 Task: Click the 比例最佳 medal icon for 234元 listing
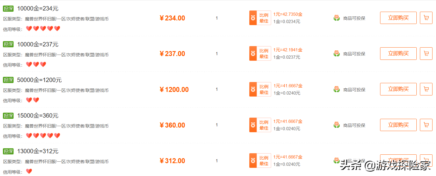pos(253,18)
